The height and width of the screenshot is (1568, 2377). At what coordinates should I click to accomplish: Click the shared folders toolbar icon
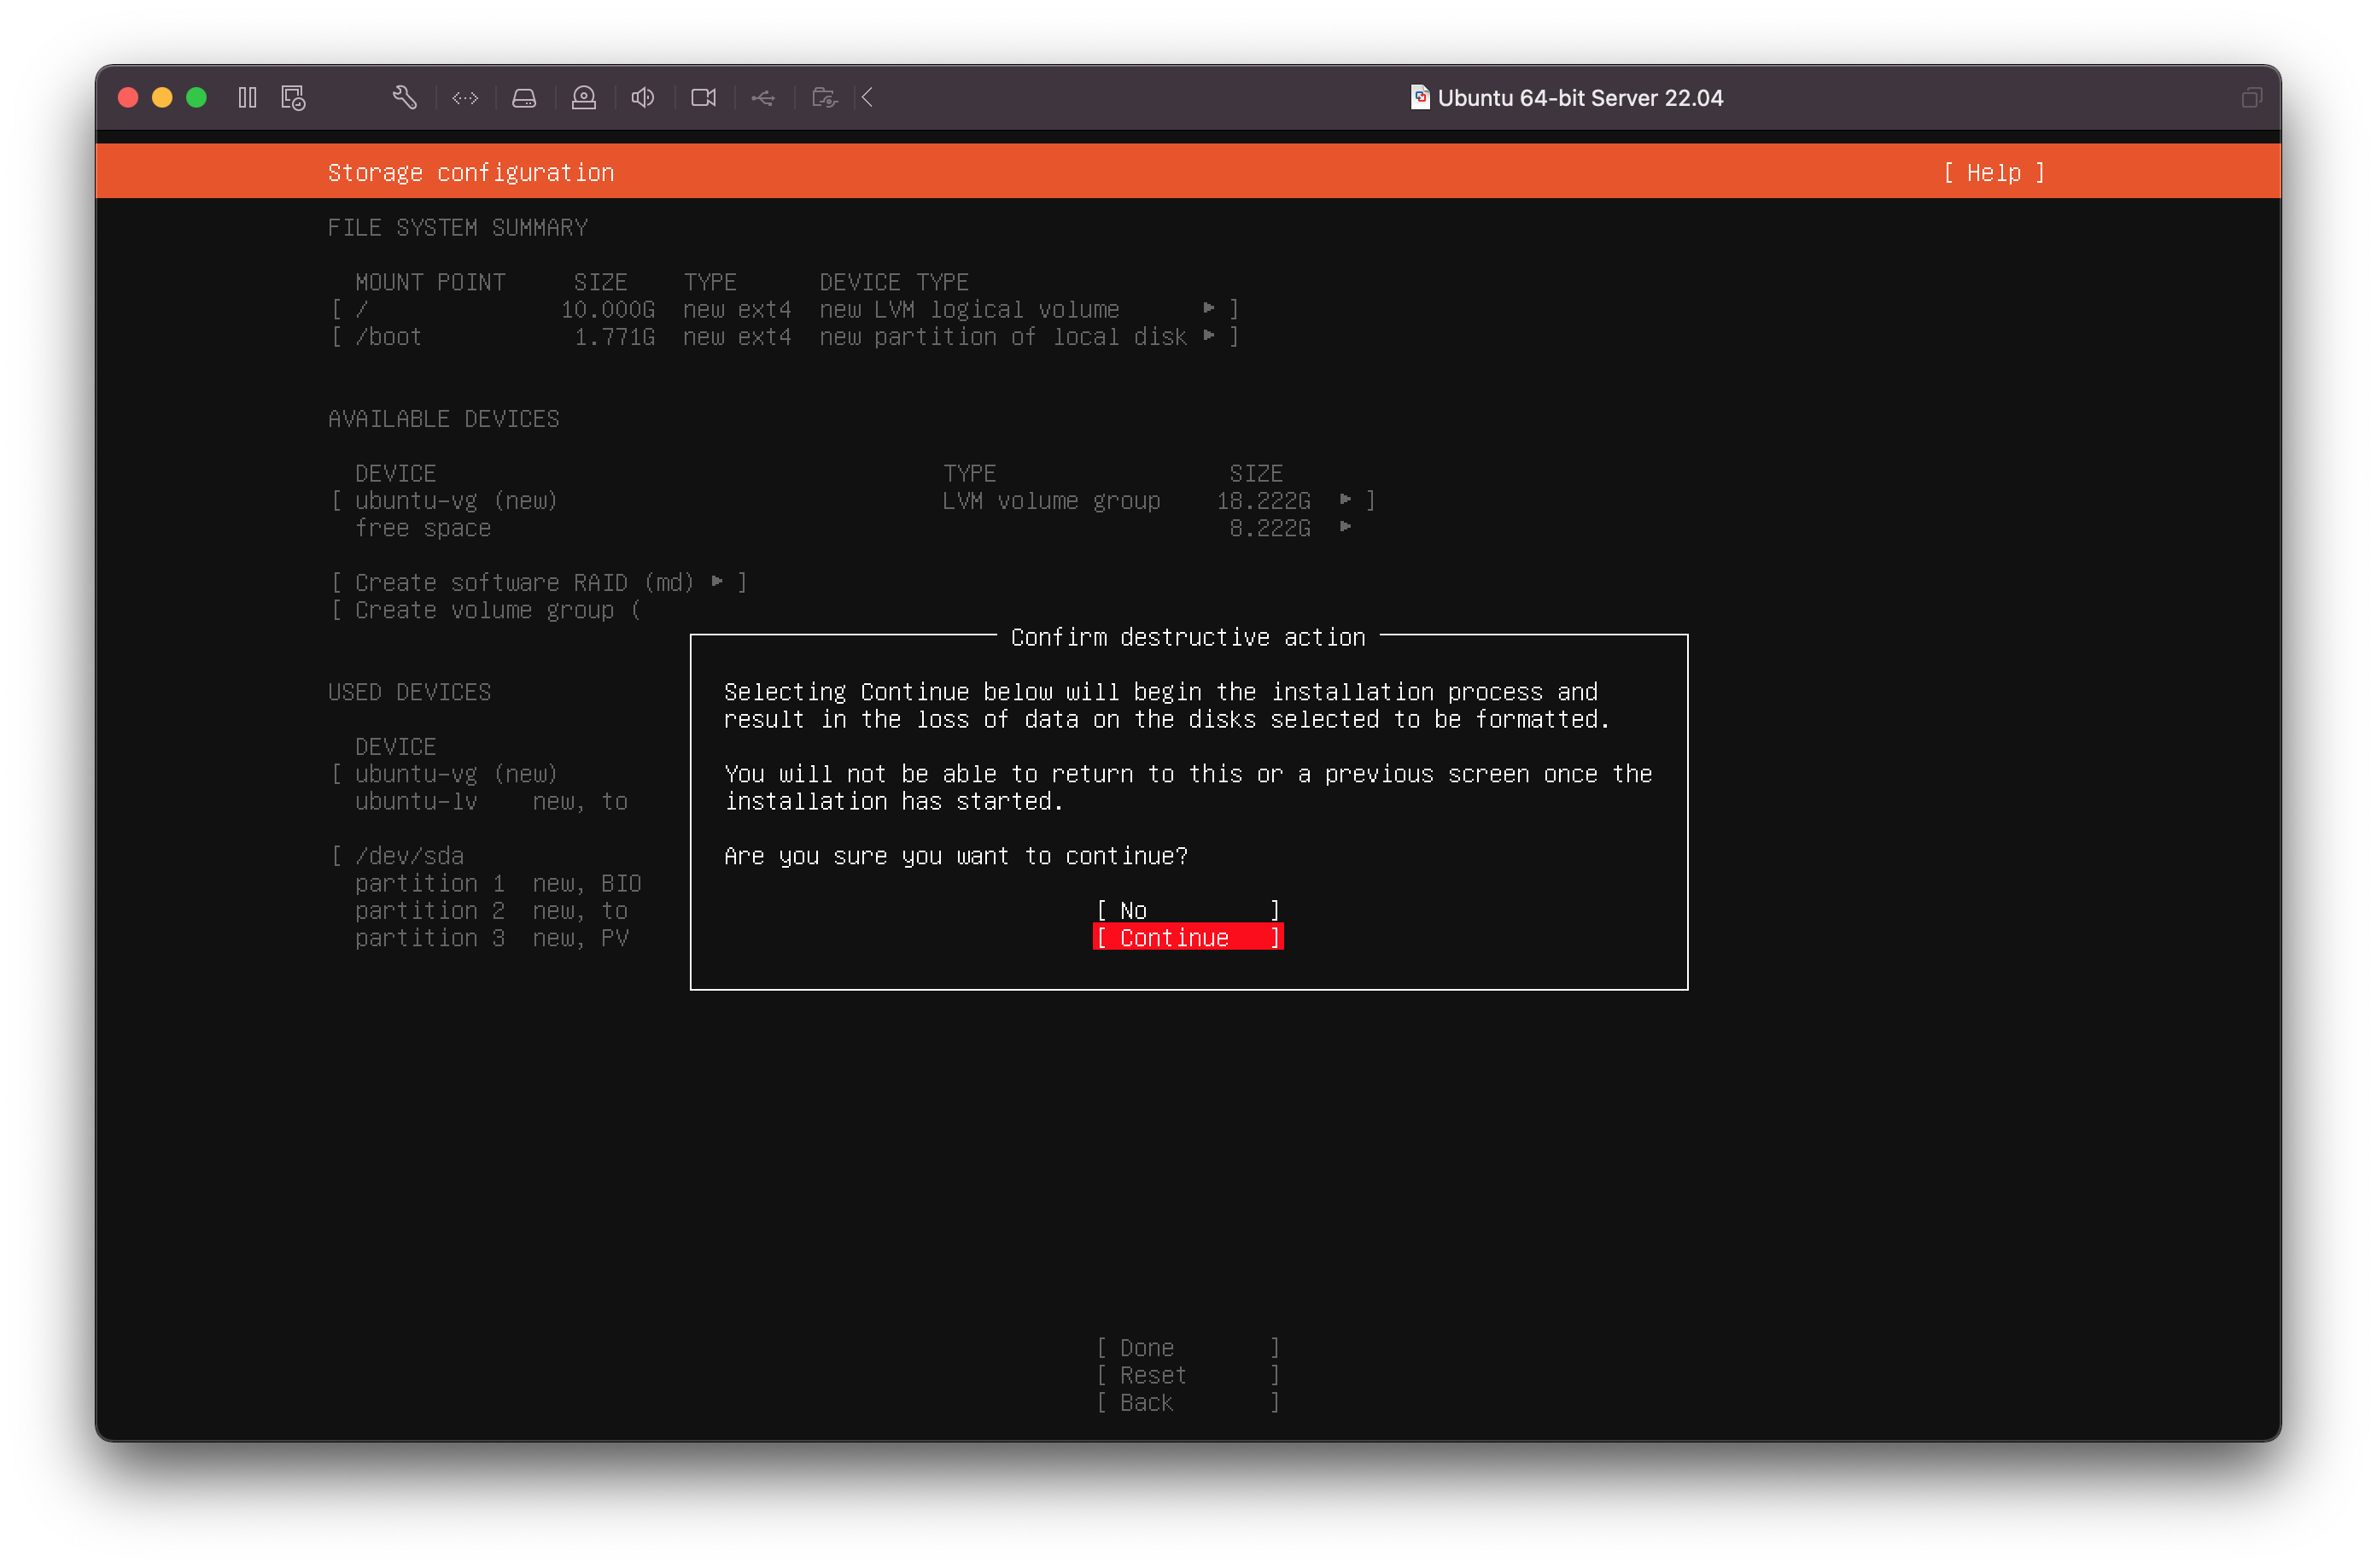click(x=825, y=97)
